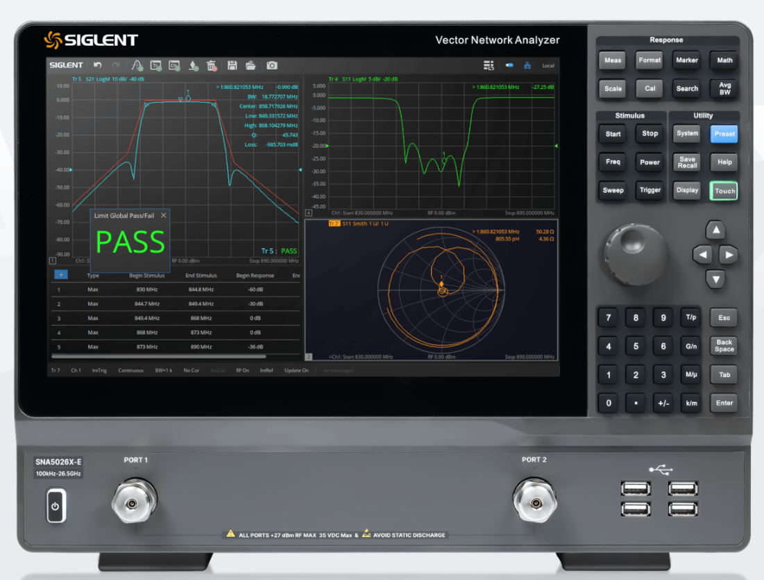The width and height of the screenshot is (764, 580).
Task: Select the -36 dB Begin Response cell
Action: click(255, 347)
